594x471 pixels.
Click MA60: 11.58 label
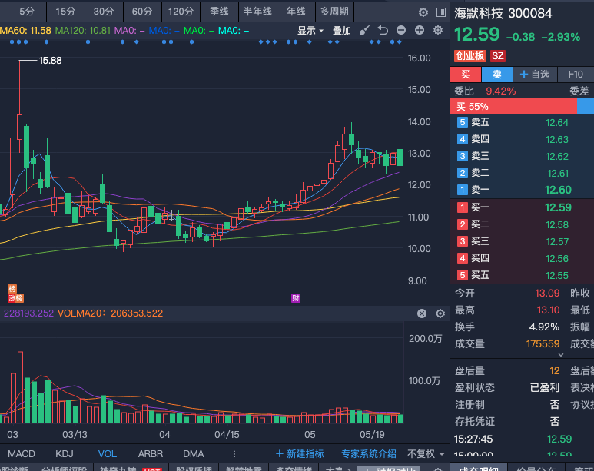point(25,30)
